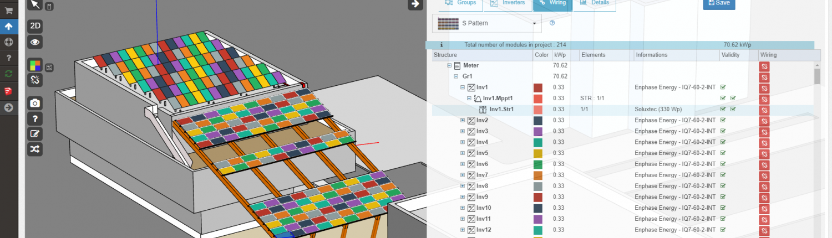
Task: Click the Inv2 dark blue color swatch
Action: click(537, 120)
